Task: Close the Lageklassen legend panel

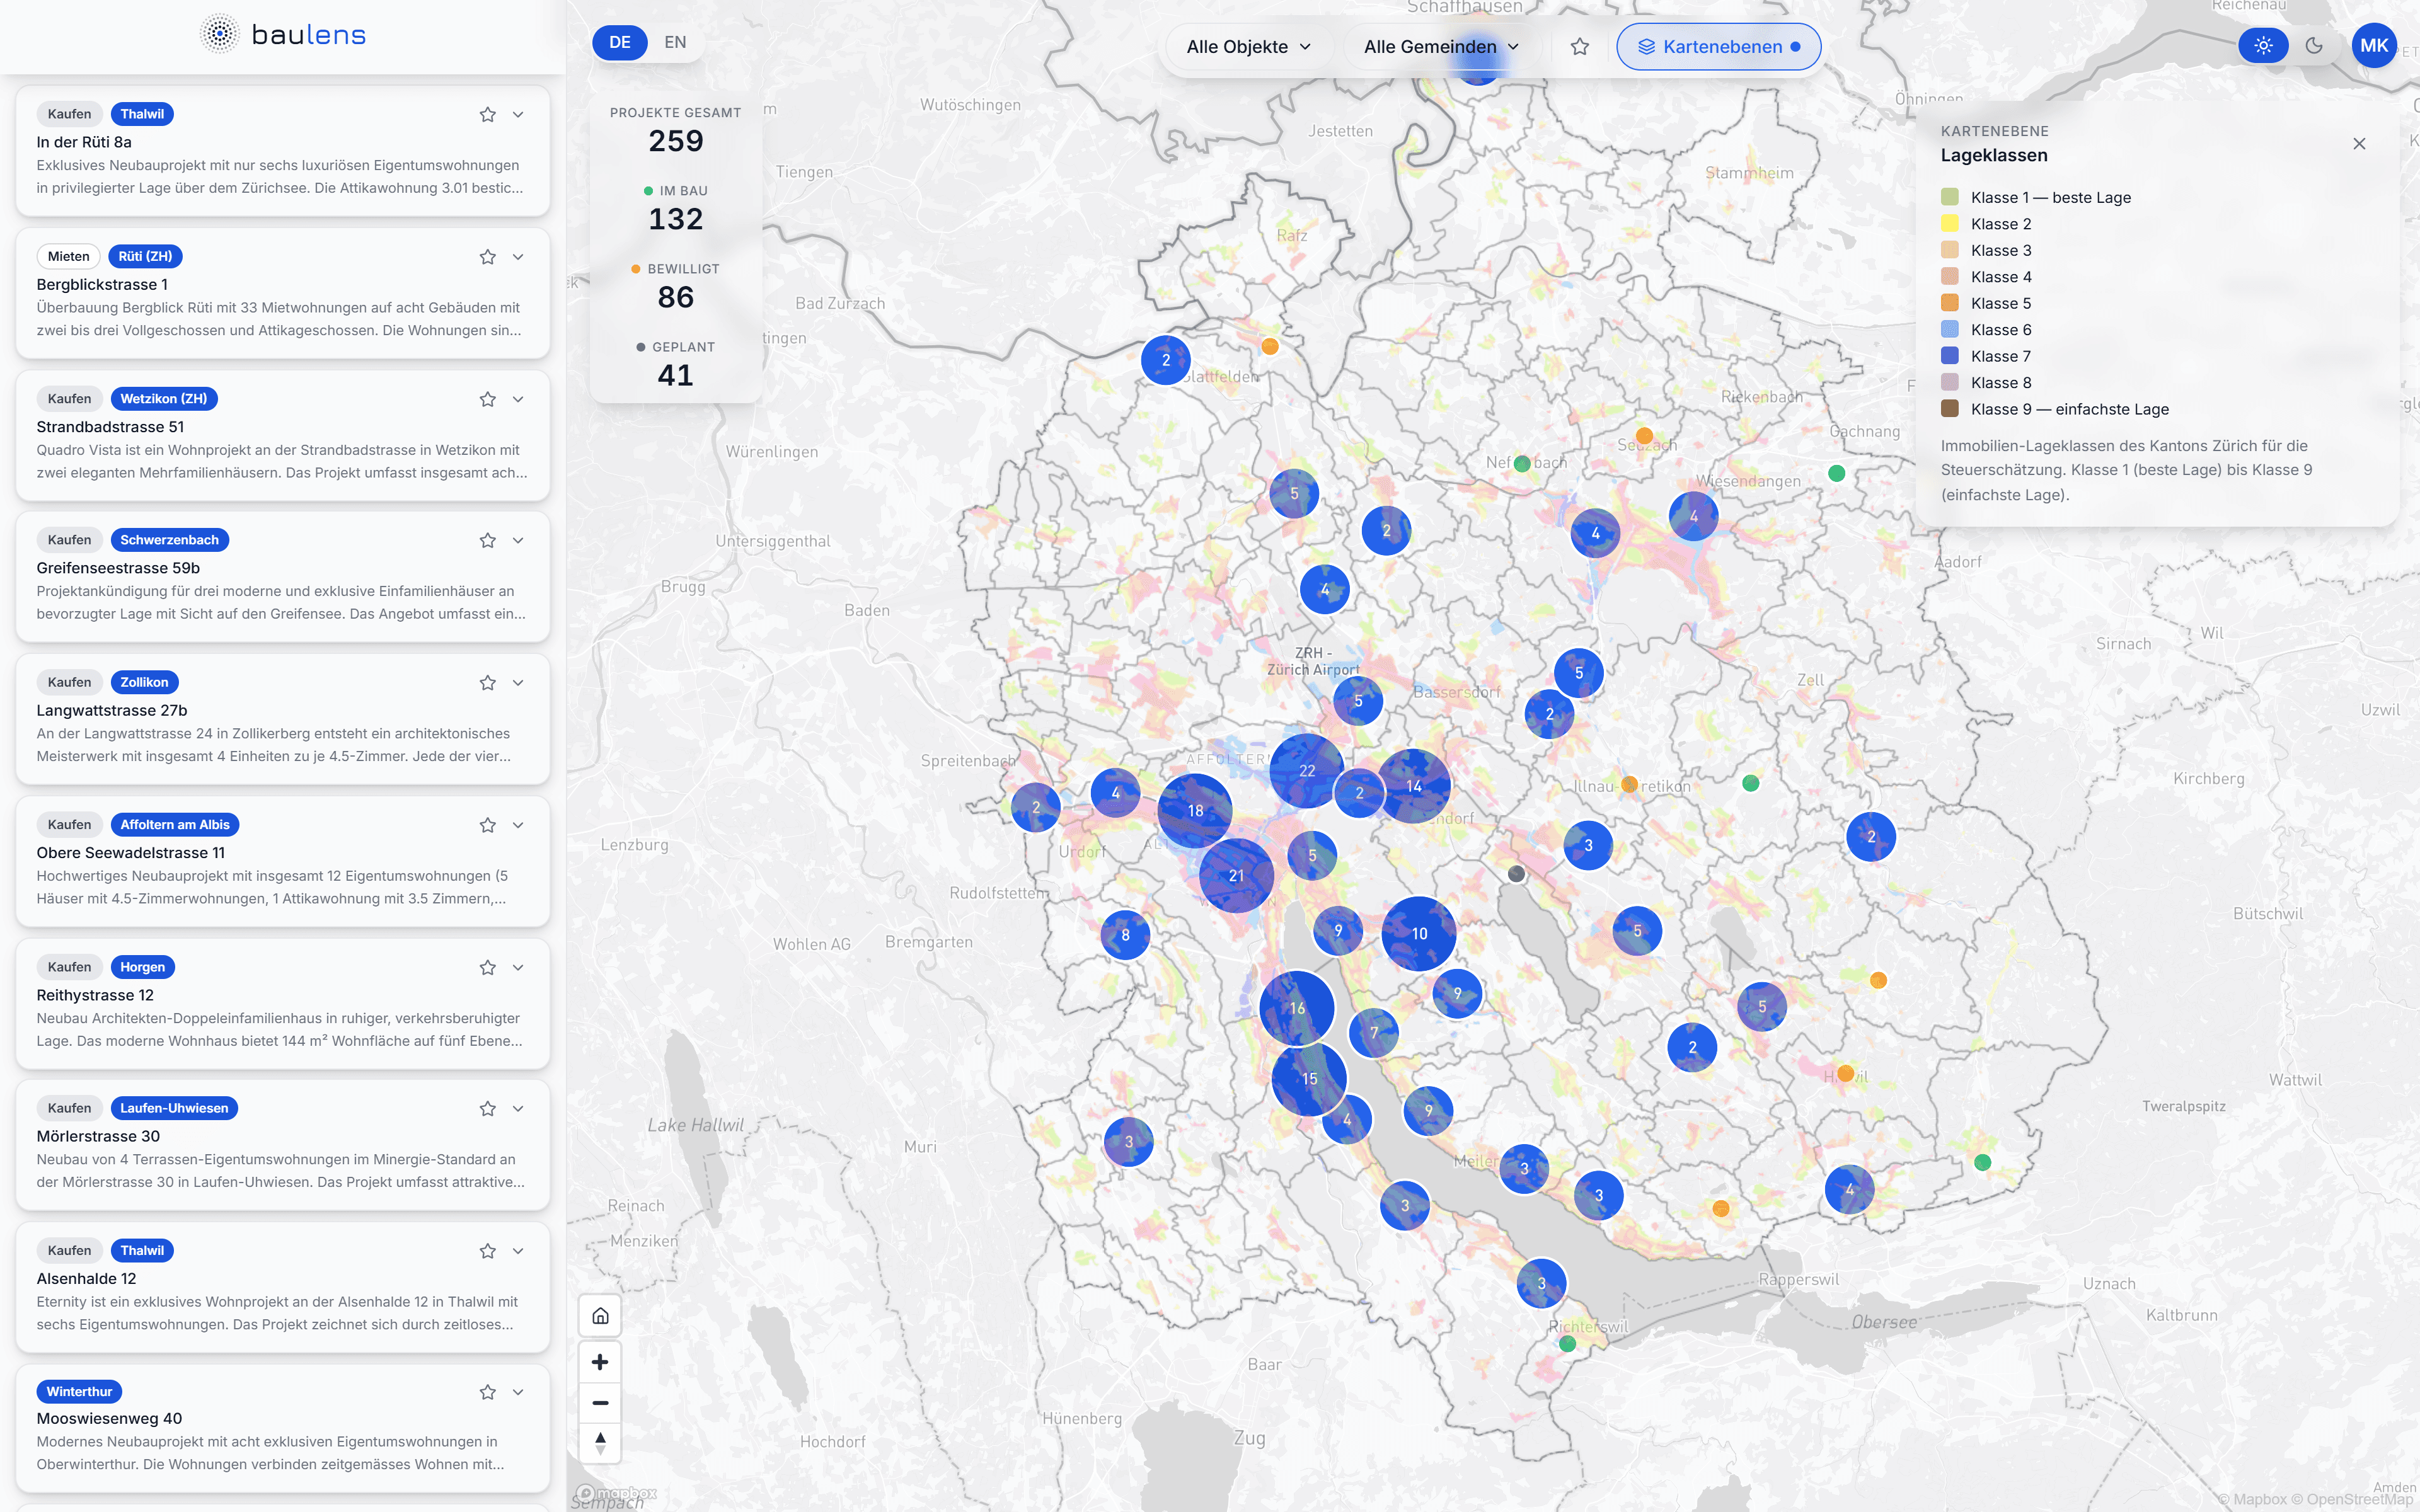Action: [x=2359, y=144]
